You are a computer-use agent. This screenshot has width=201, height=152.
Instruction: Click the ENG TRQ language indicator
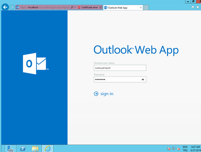[x=185, y=148]
